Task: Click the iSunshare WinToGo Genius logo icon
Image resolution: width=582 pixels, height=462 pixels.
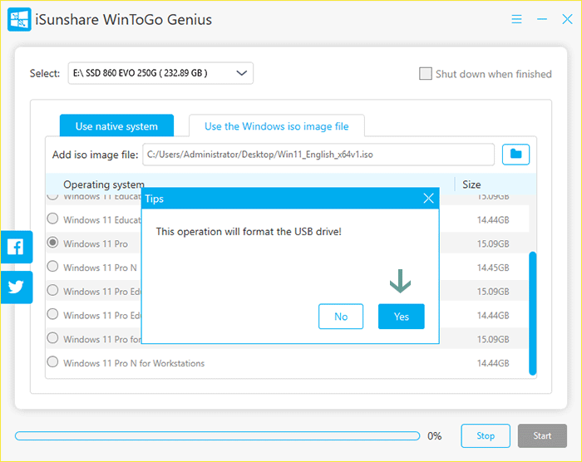Action: (19, 19)
